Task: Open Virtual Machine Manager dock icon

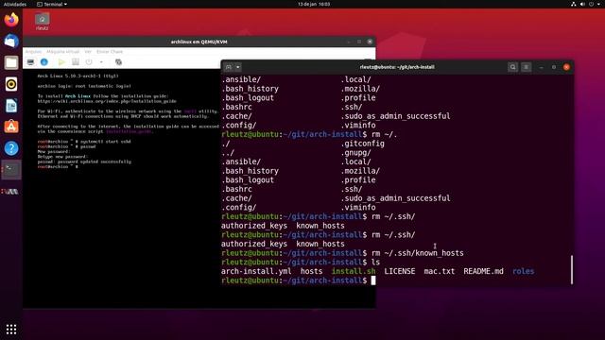Action: [10, 192]
